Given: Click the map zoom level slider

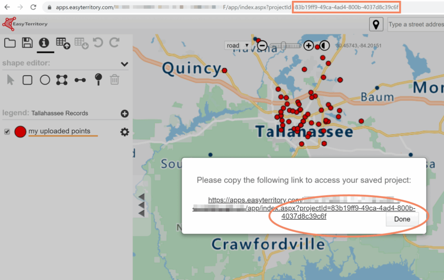Looking at the screenshot, I should (284, 45).
